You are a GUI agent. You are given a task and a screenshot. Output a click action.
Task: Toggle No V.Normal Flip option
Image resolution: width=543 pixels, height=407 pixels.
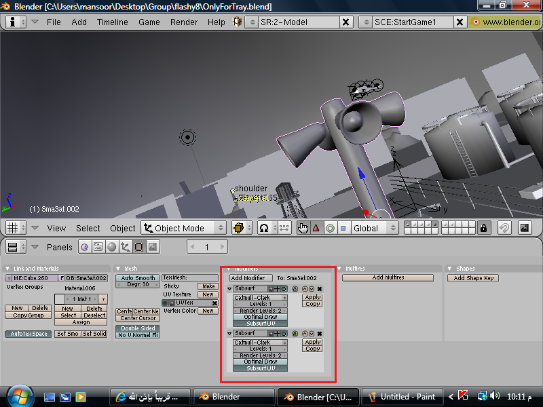(138, 335)
